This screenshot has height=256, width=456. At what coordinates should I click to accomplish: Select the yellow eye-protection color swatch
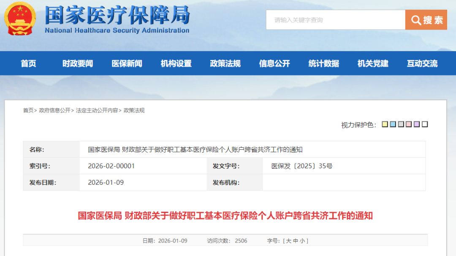point(385,124)
